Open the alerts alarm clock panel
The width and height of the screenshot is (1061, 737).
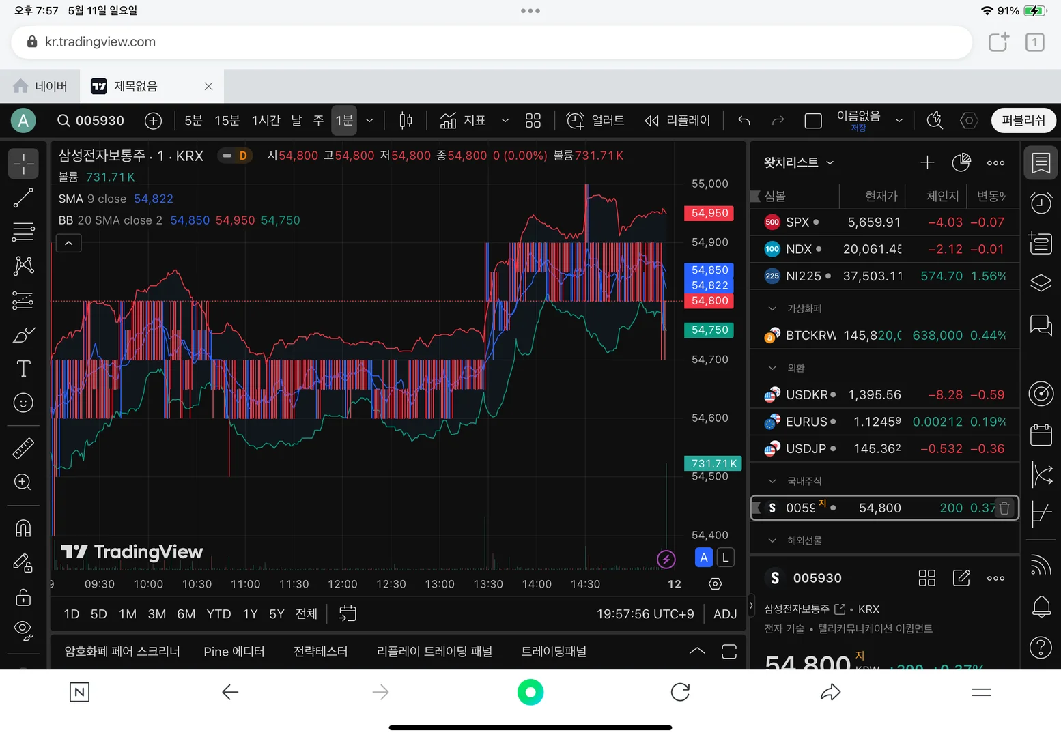(x=1041, y=203)
